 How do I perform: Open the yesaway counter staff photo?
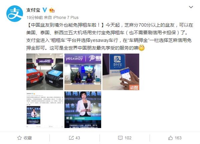[x=83, y=72]
